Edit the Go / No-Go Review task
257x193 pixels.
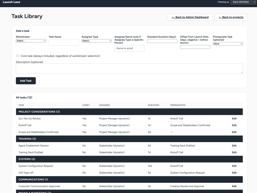234,118
